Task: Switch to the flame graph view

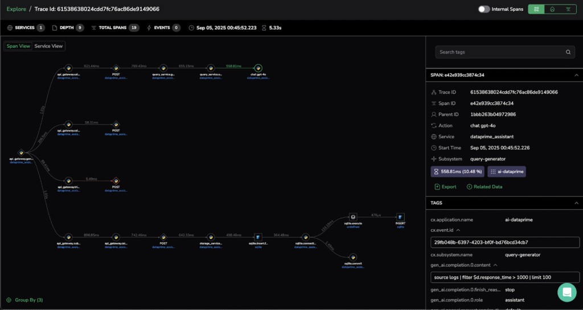Action: [x=552, y=9]
